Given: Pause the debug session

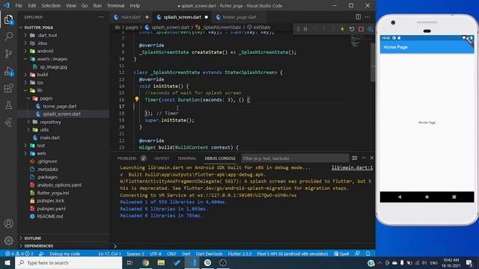Looking at the screenshot, I should [x=305, y=29].
